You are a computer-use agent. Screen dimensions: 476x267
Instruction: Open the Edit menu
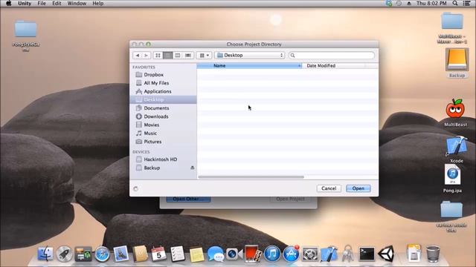(x=57, y=3)
